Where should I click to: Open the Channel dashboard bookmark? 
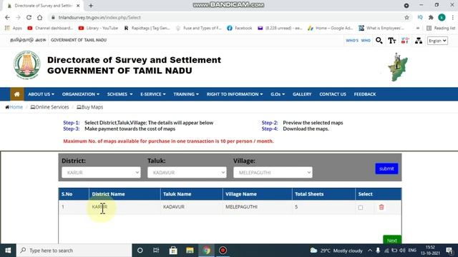point(50,28)
